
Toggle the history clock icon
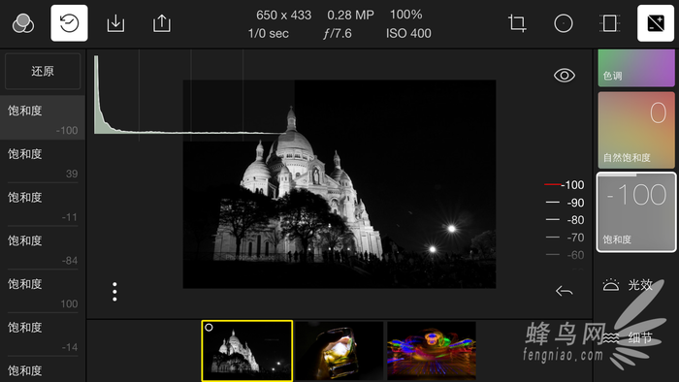click(69, 23)
